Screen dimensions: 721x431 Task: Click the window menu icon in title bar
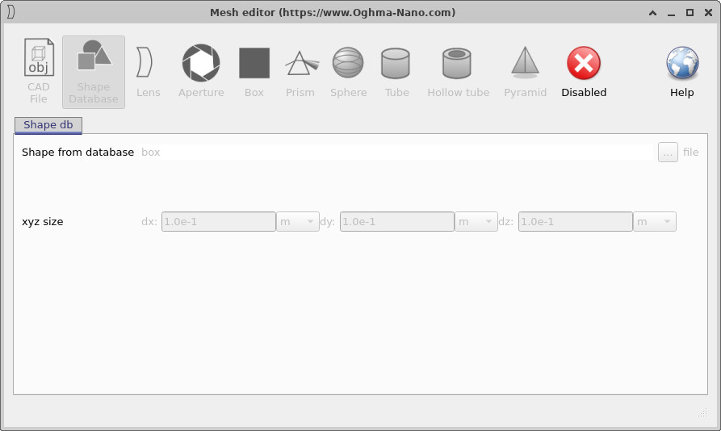(11, 12)
